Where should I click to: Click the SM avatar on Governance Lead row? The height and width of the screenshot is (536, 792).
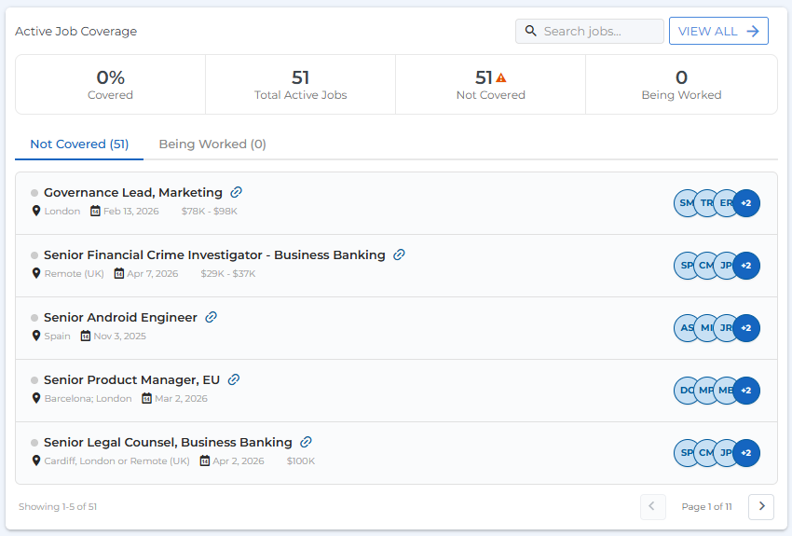point(684,203)
